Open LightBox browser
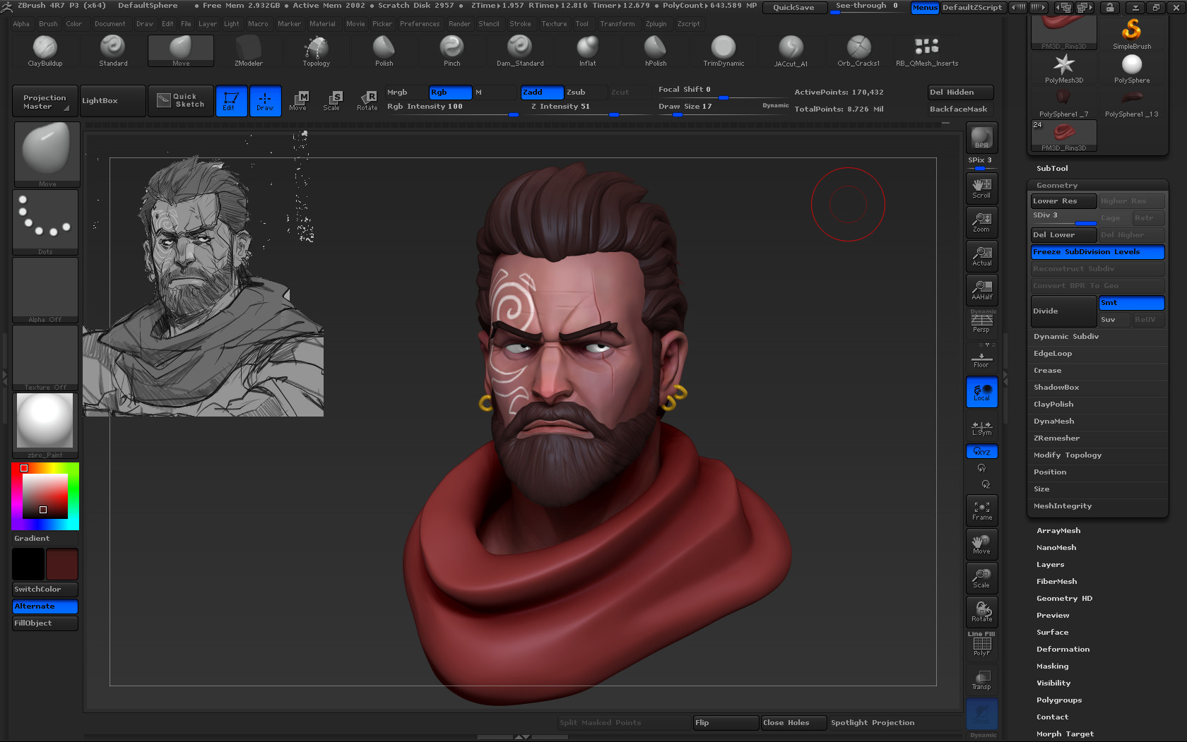The width and height of the screenshot is (1187, 742). click(113, 101)
